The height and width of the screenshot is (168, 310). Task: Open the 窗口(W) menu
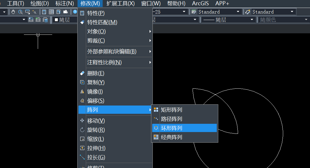(151, 3)
